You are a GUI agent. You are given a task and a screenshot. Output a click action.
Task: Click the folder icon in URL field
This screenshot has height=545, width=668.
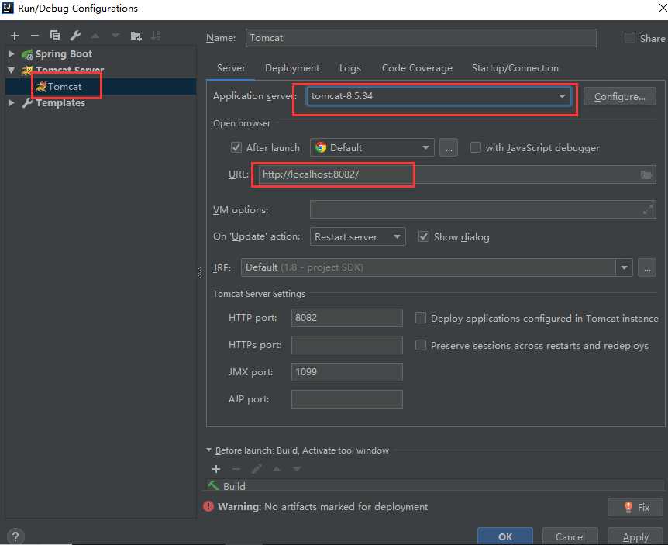coord(646,174)
